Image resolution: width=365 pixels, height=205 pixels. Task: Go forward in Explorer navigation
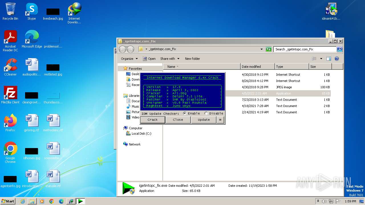(x=130, y=49)
